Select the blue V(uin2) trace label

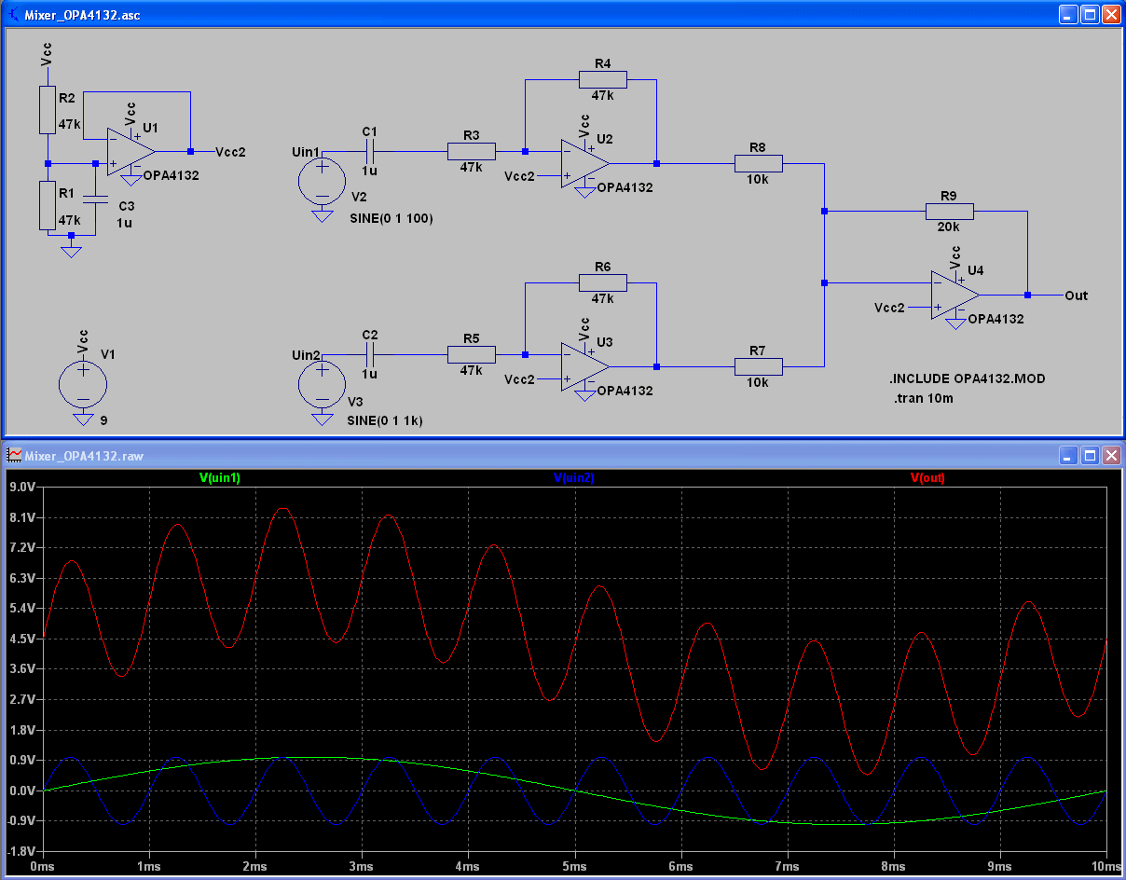coord(574,478)
